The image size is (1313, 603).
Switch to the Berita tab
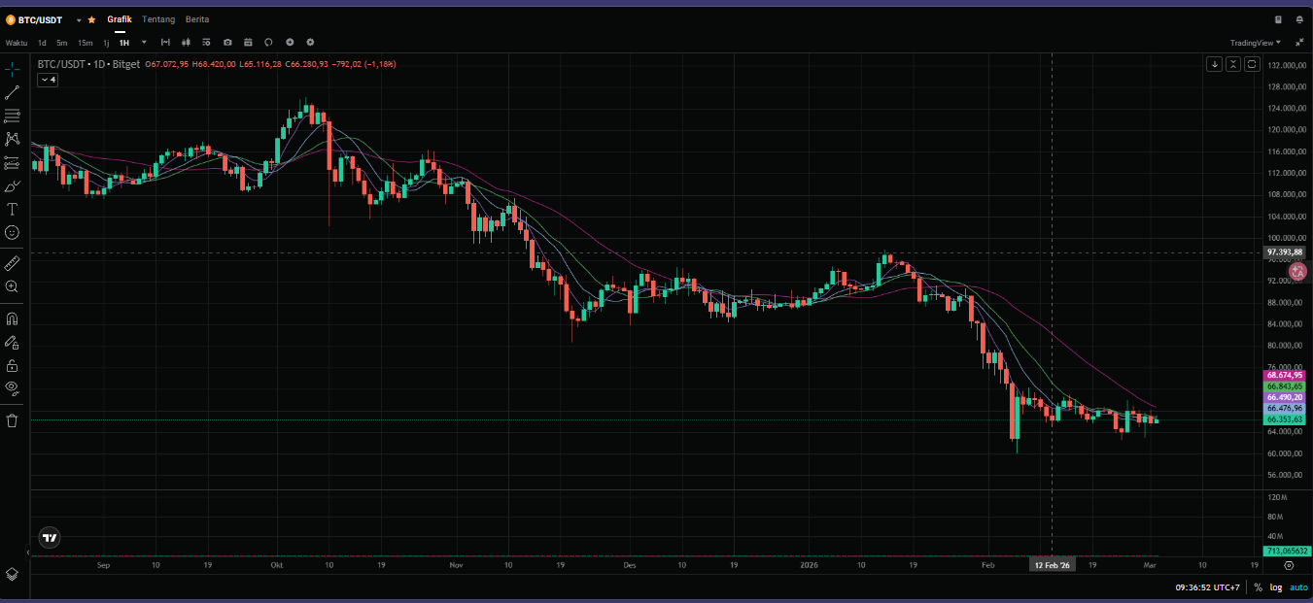point(197,19)
